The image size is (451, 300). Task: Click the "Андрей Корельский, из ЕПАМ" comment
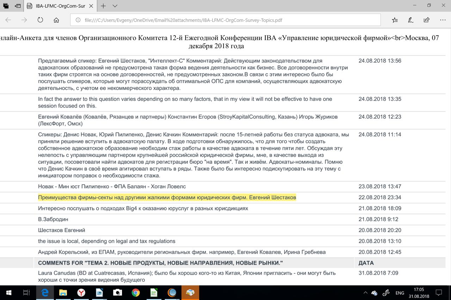[182, 252]
